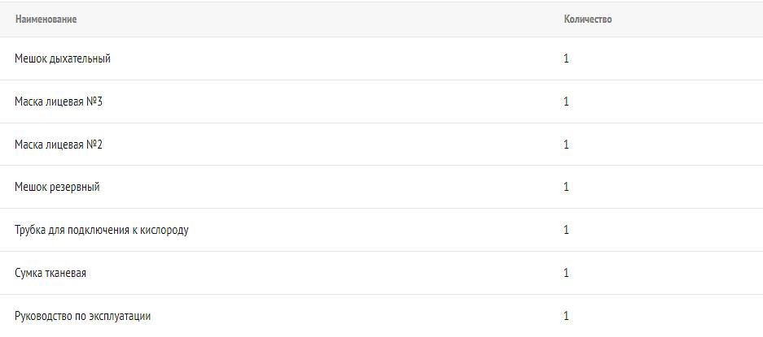Viewport: 763px width, 337px height.
Task: Click quantity value for Руководство по эксплуатации
Action: point(566,316)
